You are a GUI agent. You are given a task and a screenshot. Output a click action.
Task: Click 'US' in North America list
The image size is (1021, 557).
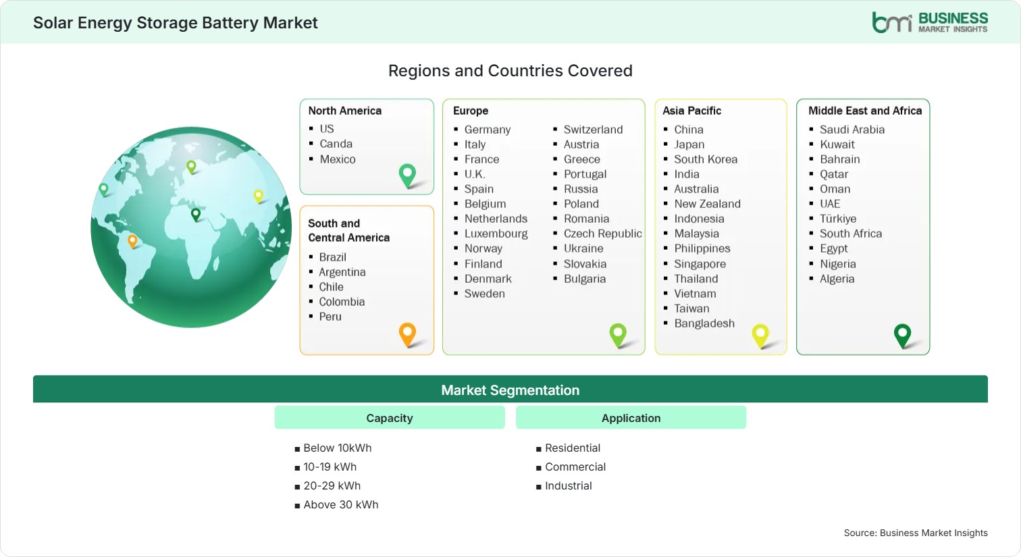[x=327, y=129]
